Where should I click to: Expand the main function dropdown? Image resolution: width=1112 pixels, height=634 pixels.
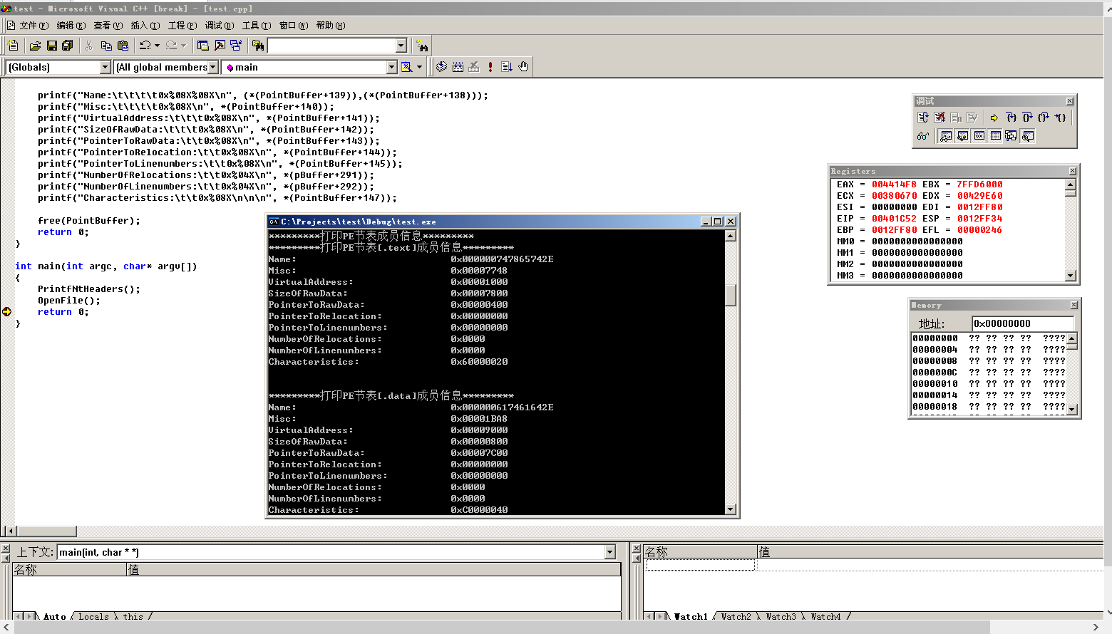(x=391, y=67)
